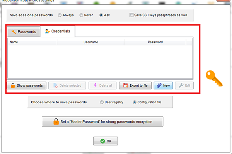Sort by the Username column header
This screenshot has height=154, width=232.
click(x=91, y=42)
